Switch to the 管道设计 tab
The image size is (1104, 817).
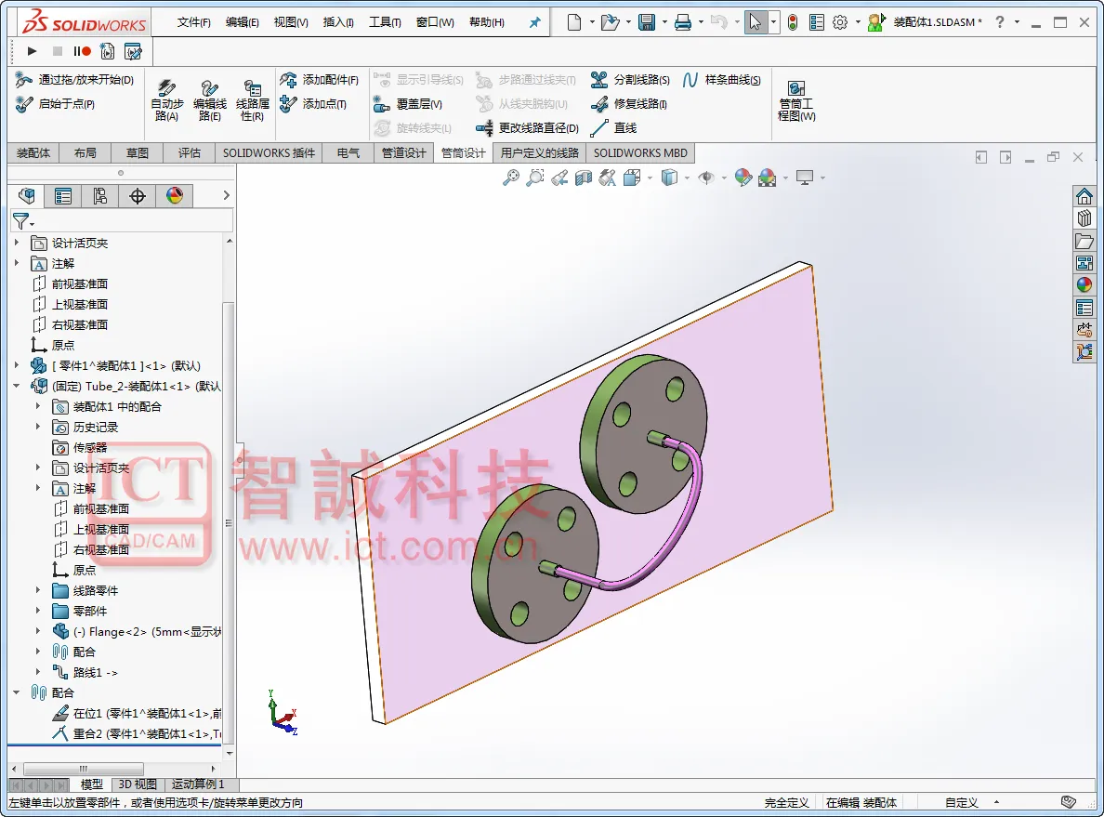[x=403, y=152]
